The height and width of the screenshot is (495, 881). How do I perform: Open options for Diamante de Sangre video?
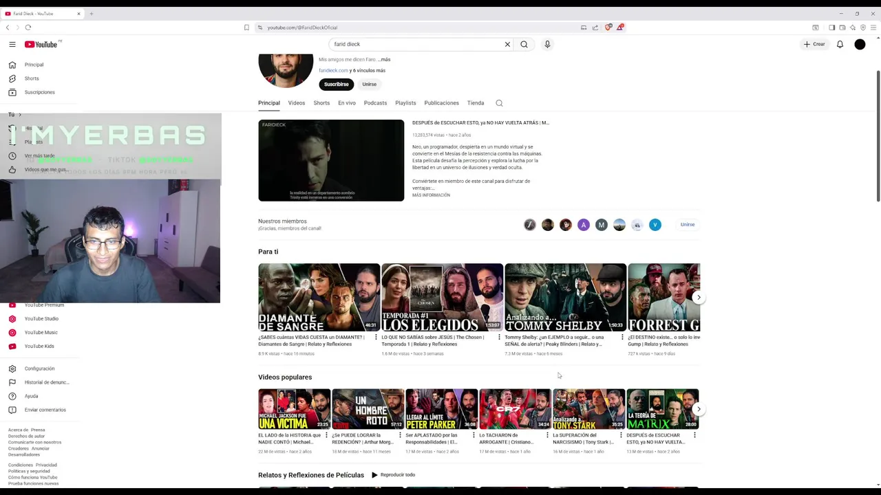376,338
